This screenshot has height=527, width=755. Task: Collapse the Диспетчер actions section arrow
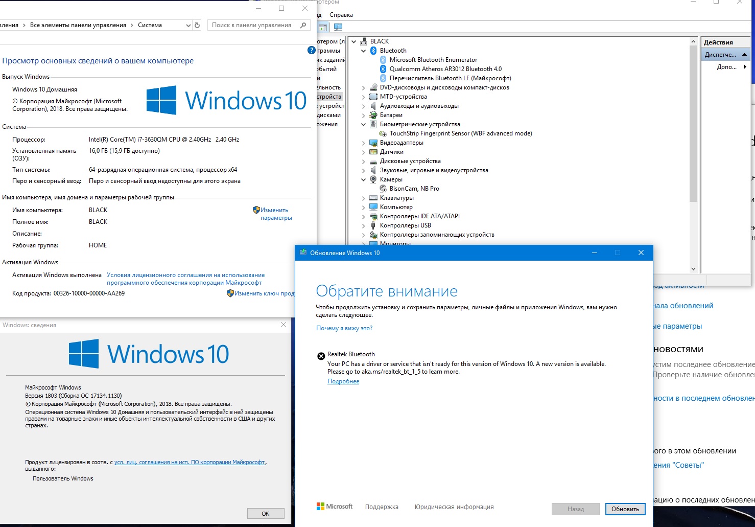click(744, 55)
